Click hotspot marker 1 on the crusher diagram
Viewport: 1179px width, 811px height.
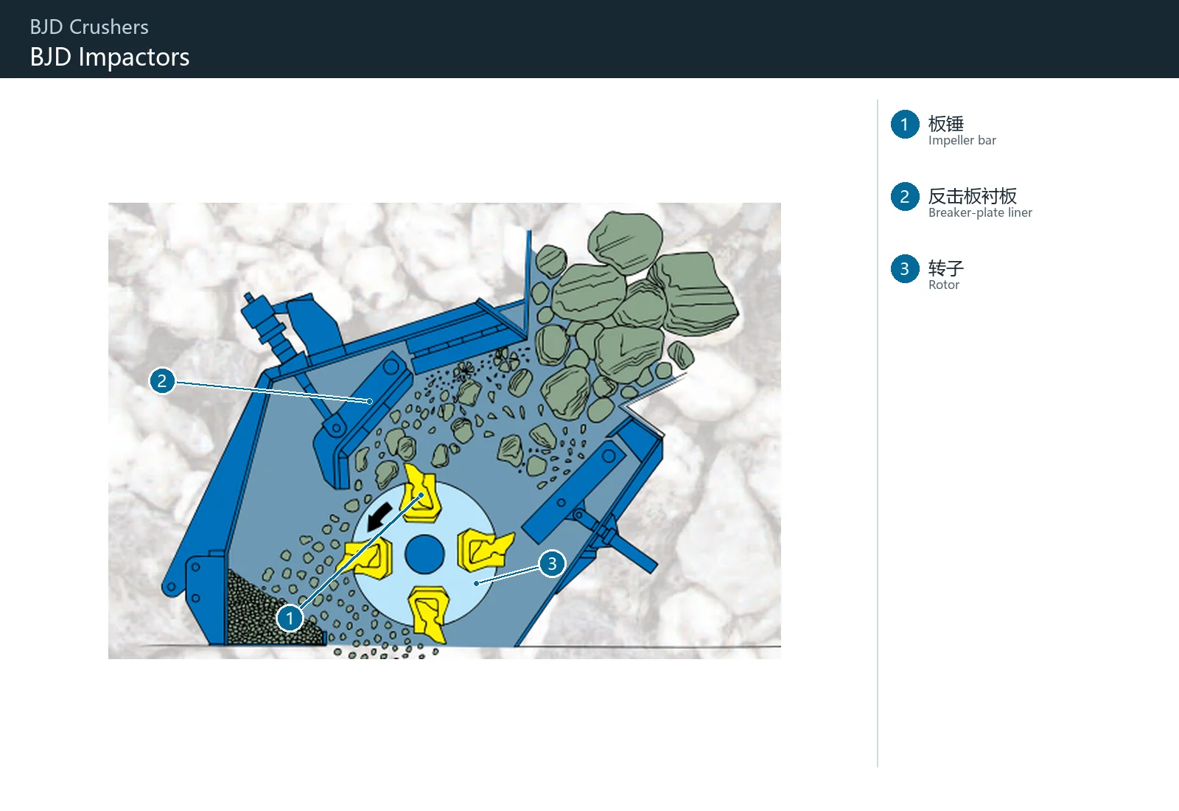(x=290, y=618)
